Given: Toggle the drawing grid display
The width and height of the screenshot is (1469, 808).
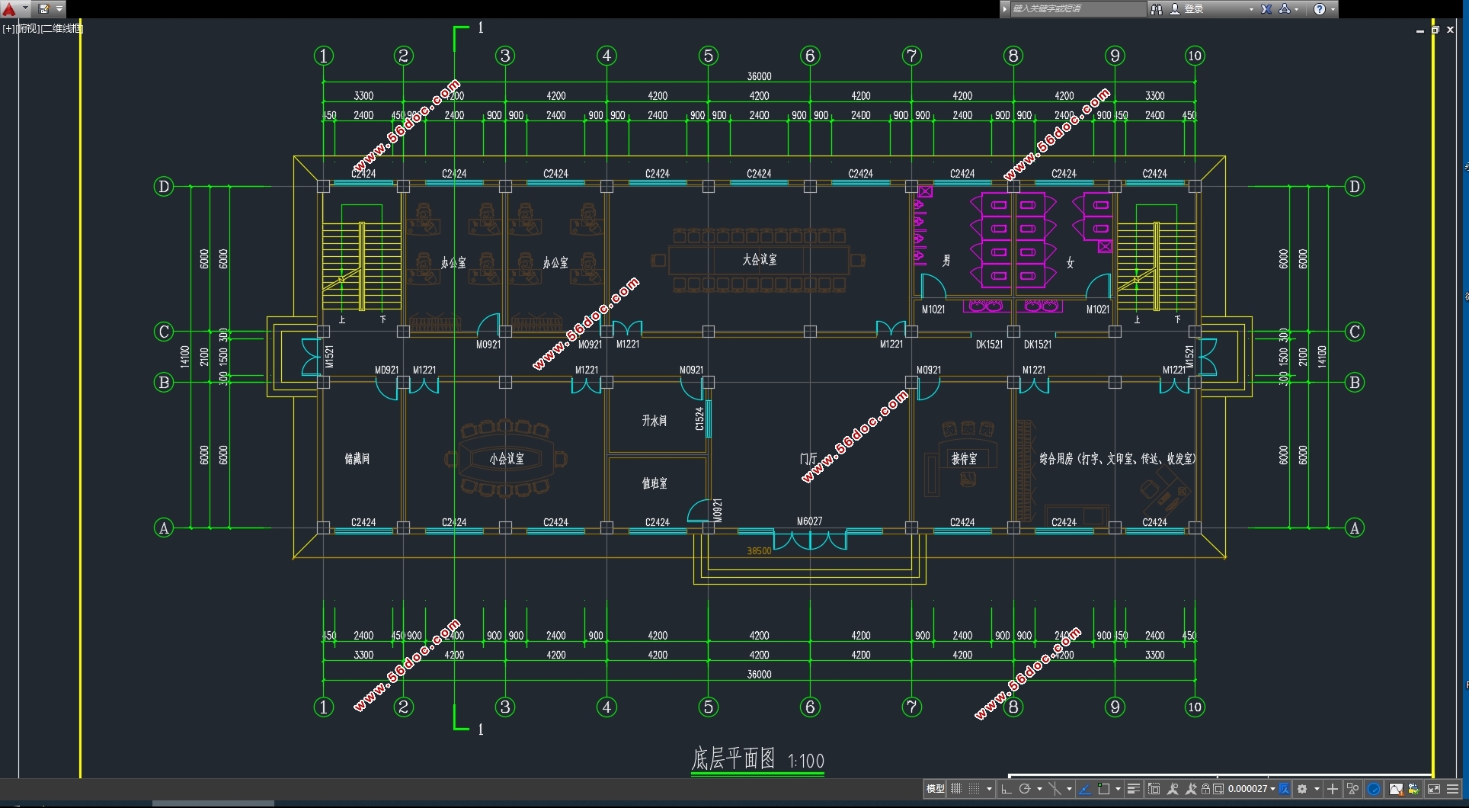Looking at the screenshot, I should (x=956, y=789).
